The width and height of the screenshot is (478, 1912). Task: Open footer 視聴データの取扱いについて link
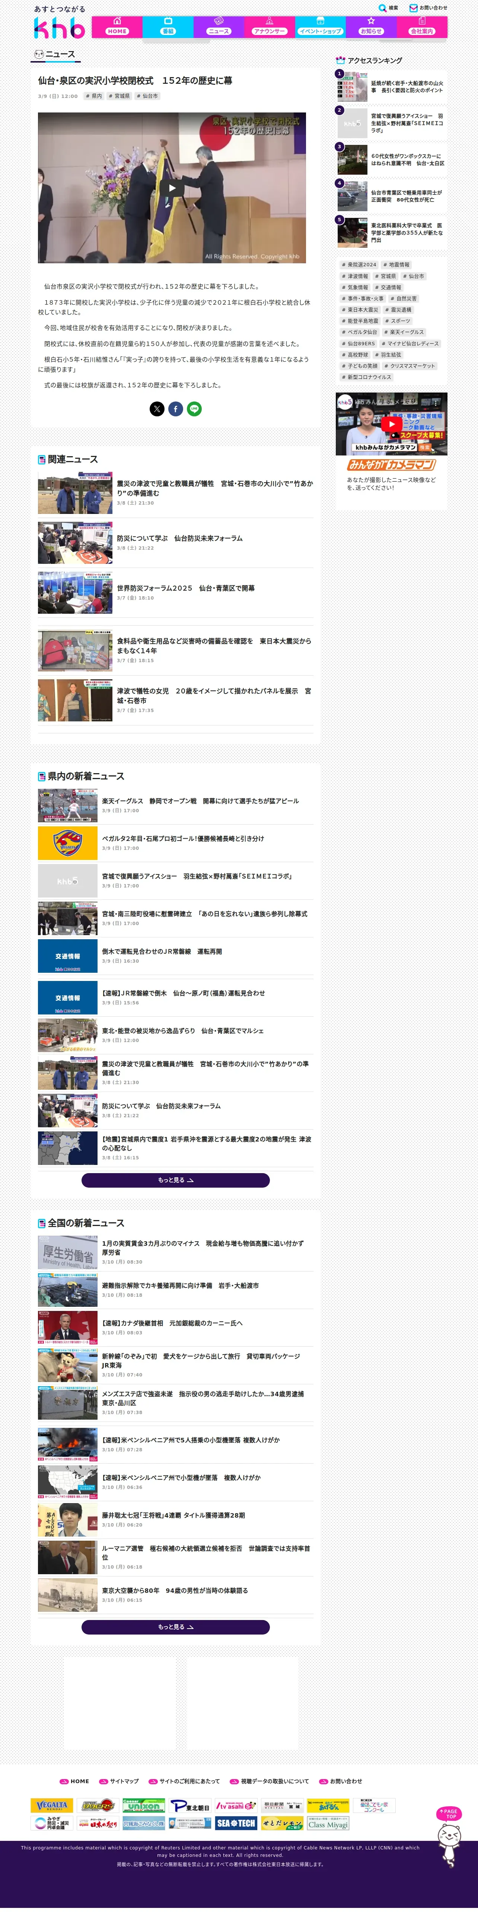pos(270,1781)
